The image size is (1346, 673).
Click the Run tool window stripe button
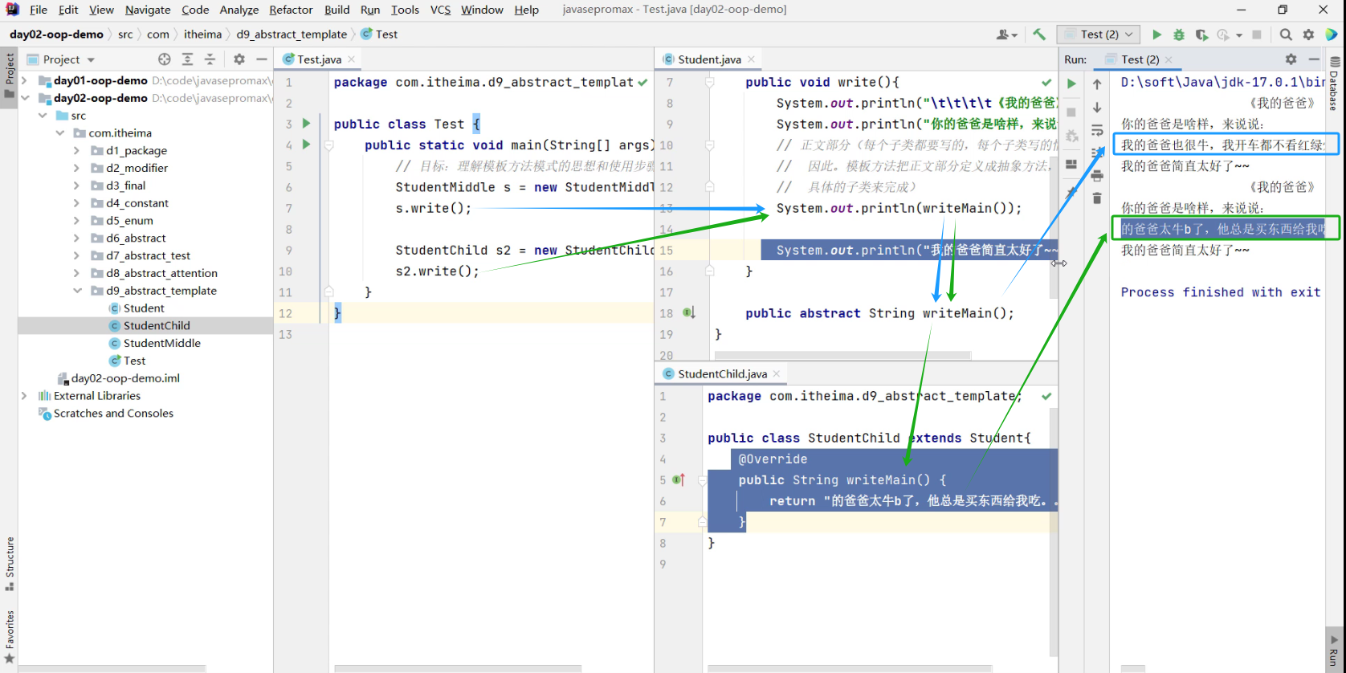pyautogui.click(x=1334, y=649)
